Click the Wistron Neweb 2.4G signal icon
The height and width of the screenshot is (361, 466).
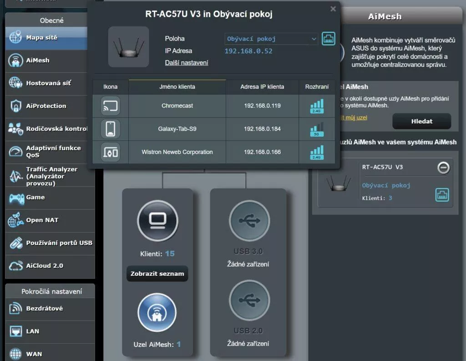coord(317,153)
